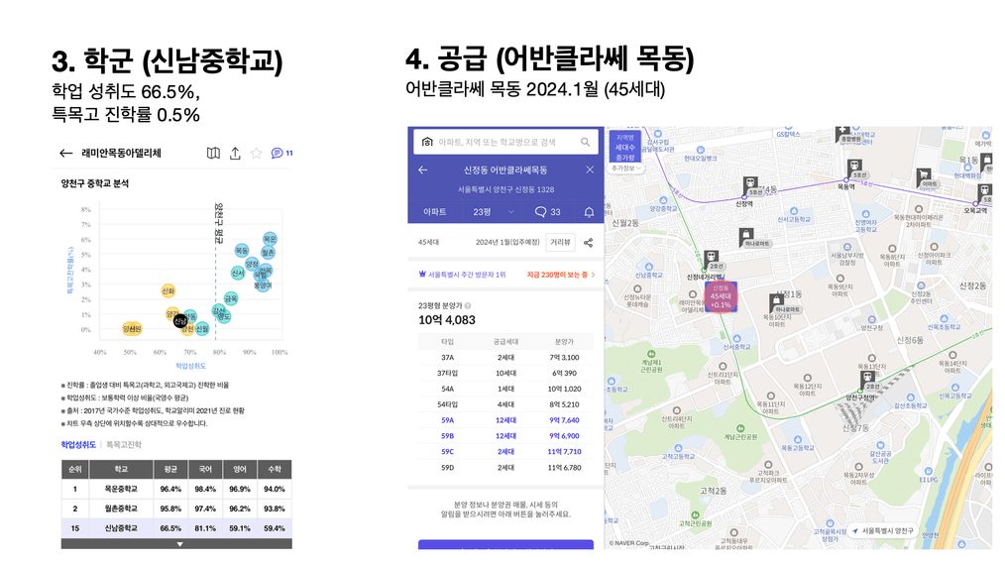The height and width of the screenshot is (565, 1005).
Task: Click the 목동12단지 아파트 map pin
Action: (x=807, y=379)
